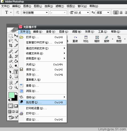The height and width of the screenshot is (131, 127).
Task: Click the 旋转 rotate toolbar button
Action: (107, 39)
